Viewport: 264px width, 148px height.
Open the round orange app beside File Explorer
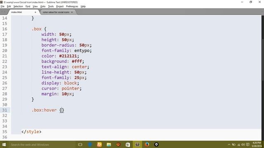tap(118, 144)
